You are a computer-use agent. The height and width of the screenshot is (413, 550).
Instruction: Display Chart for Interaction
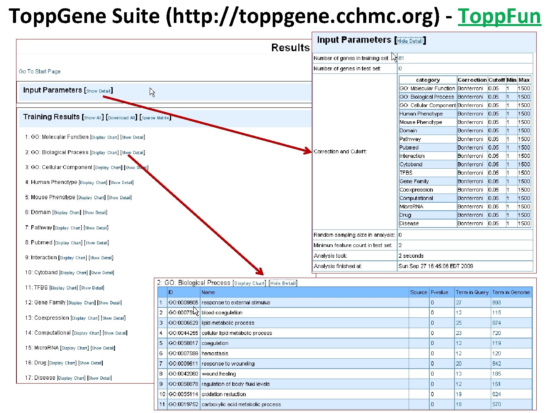[x=73, y=258]
